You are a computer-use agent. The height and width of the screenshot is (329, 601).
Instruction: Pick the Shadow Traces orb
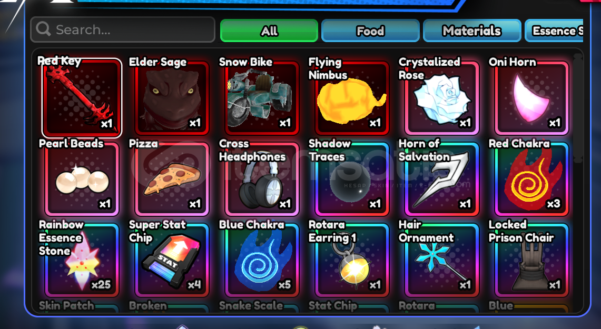[352, 179]
